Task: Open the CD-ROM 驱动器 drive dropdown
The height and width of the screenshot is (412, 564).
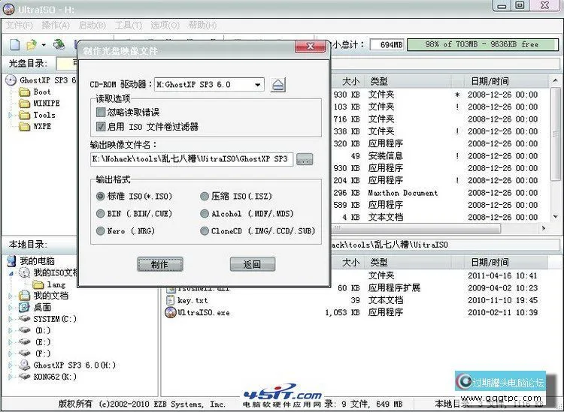Action: (257, 85)
